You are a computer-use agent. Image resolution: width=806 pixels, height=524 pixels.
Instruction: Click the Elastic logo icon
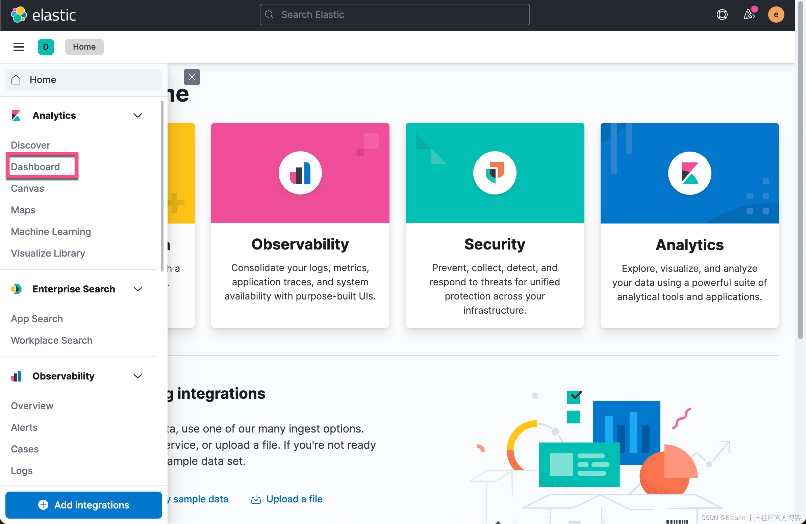tap(19, 15)
